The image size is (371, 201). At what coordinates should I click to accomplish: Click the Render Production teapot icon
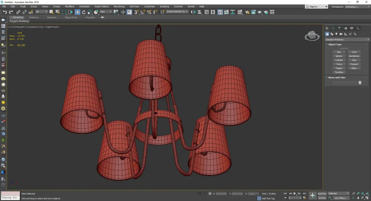(260, 12)
